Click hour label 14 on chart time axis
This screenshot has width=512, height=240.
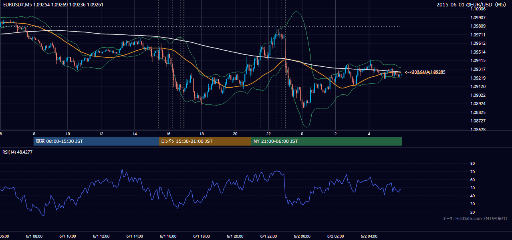tap(135, 134)
